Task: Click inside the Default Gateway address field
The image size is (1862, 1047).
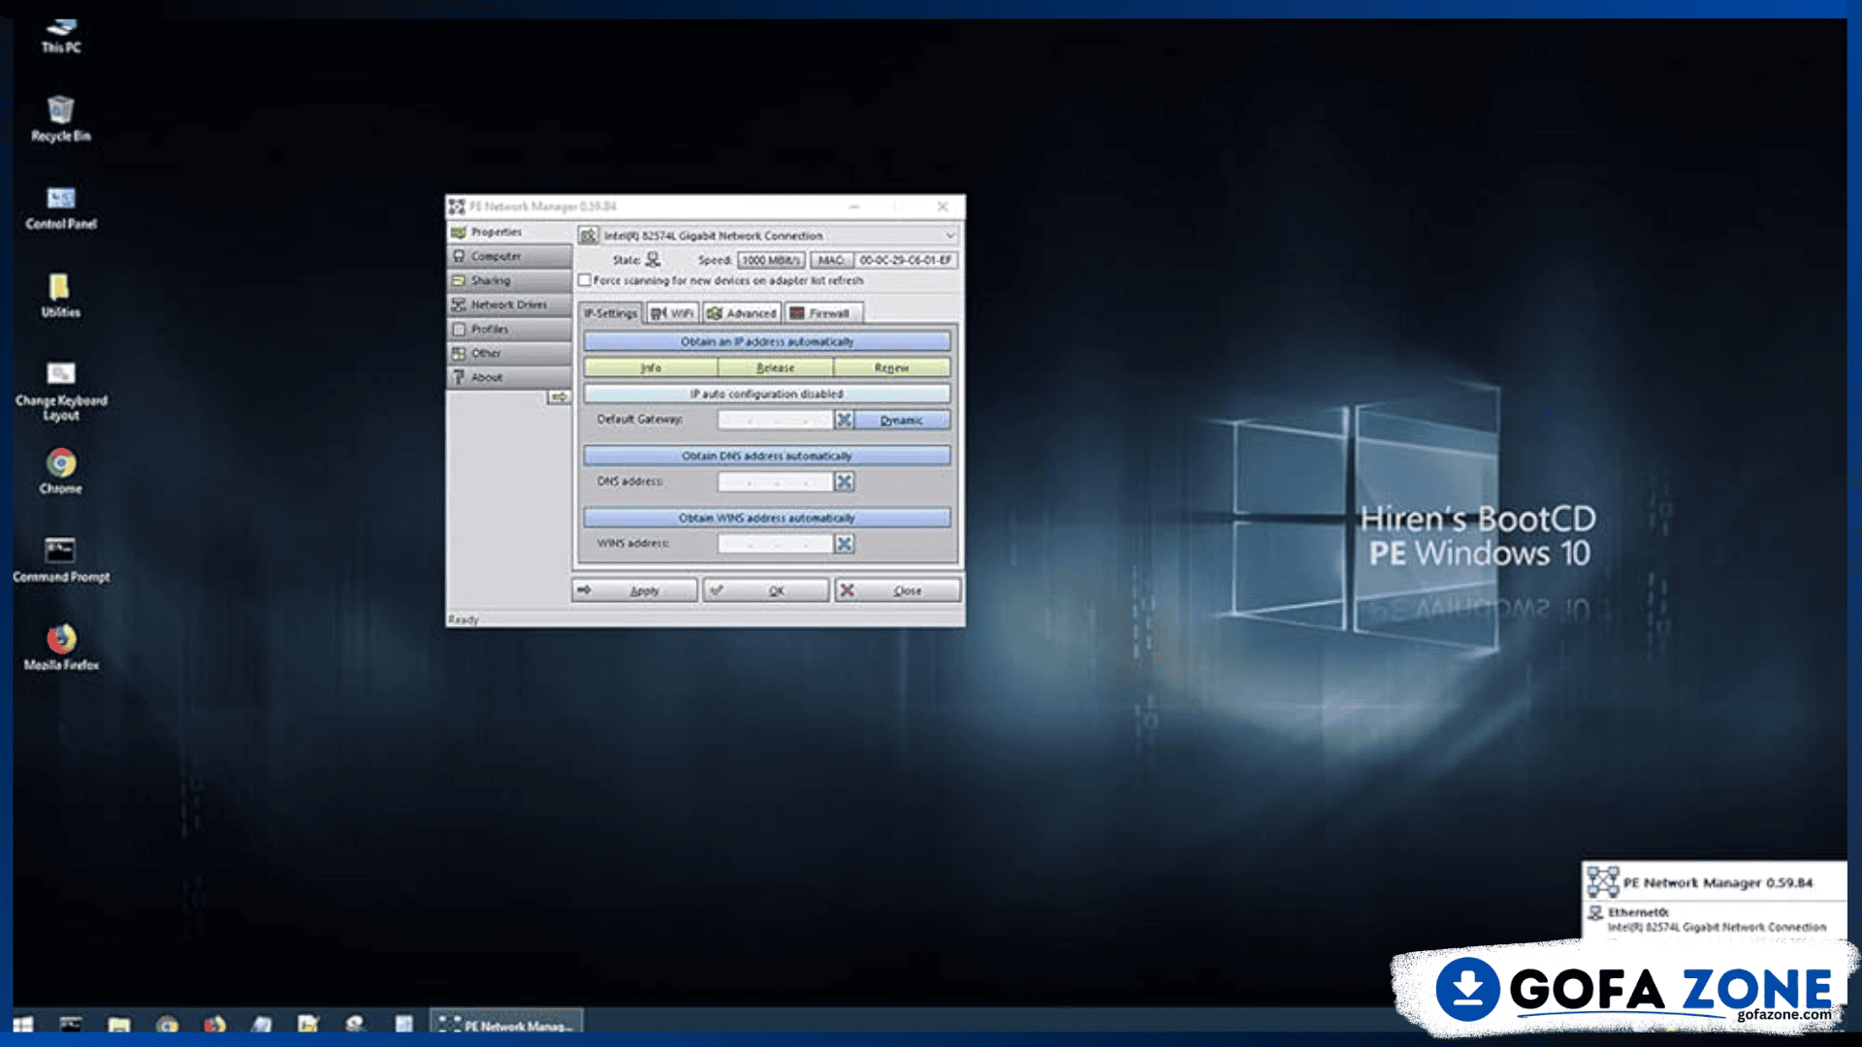Action: (x=775, y=420)
